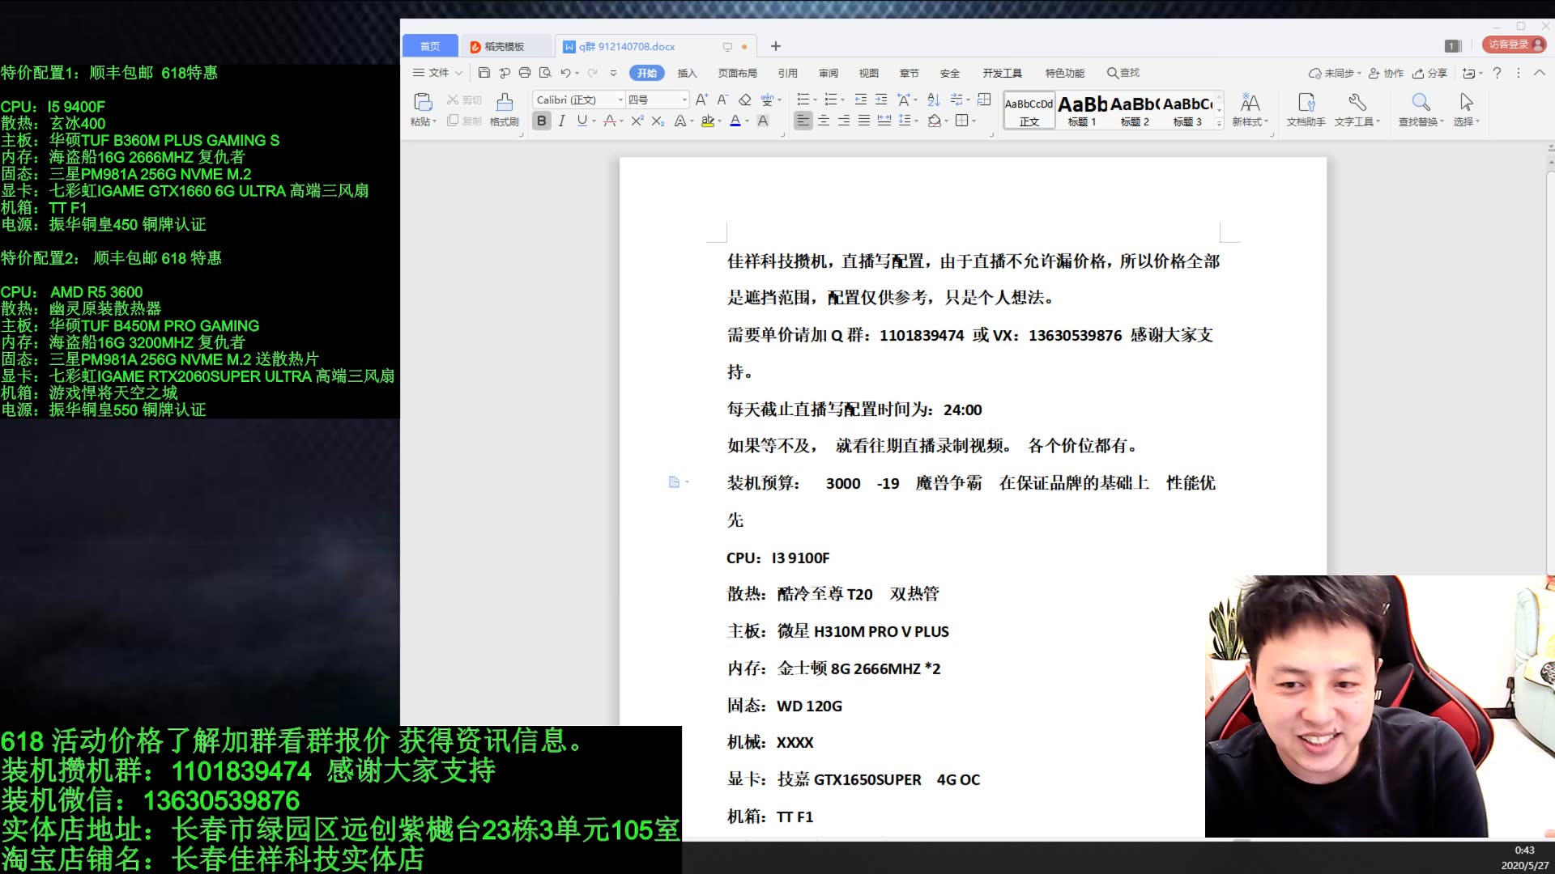Open the 审阅 tab
The height and width of the screenshot is (874, 1555).
(829, 73)
